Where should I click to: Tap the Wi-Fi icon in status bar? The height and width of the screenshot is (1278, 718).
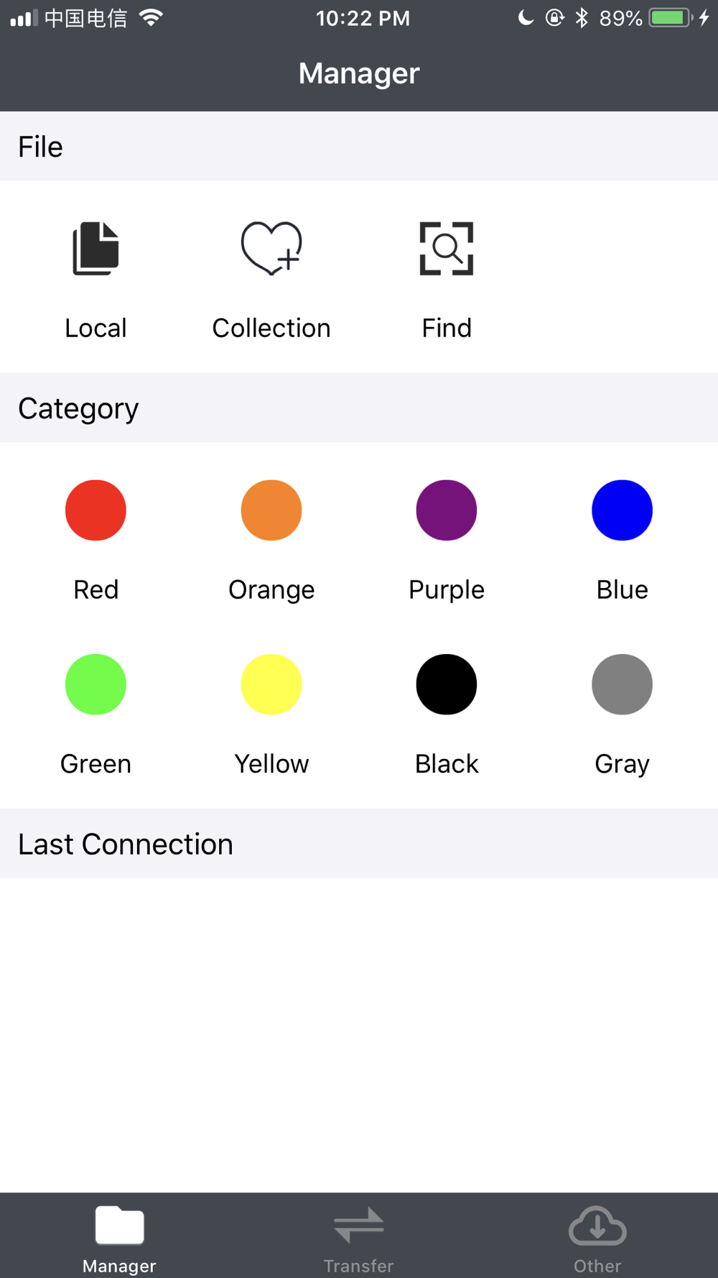click(x=151, y=18)
